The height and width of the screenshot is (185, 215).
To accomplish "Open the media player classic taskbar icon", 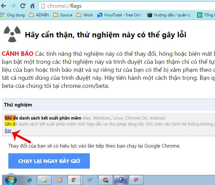I will click(121, 180).
